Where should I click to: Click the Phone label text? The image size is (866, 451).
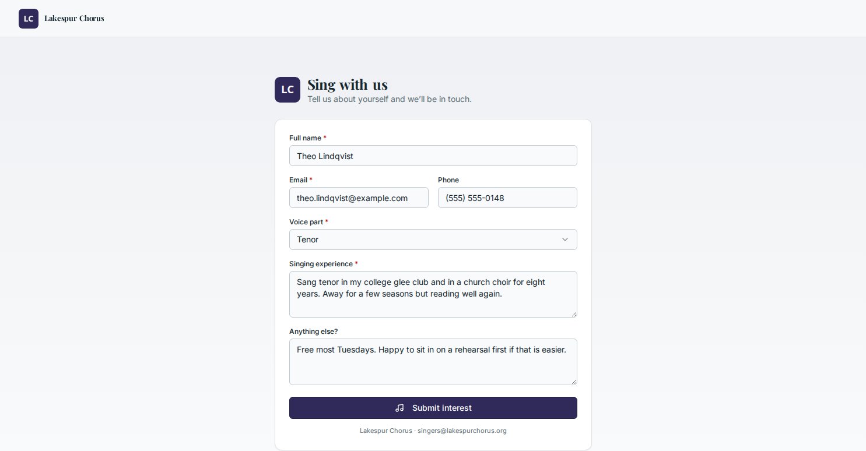click(x=448, y=180)
